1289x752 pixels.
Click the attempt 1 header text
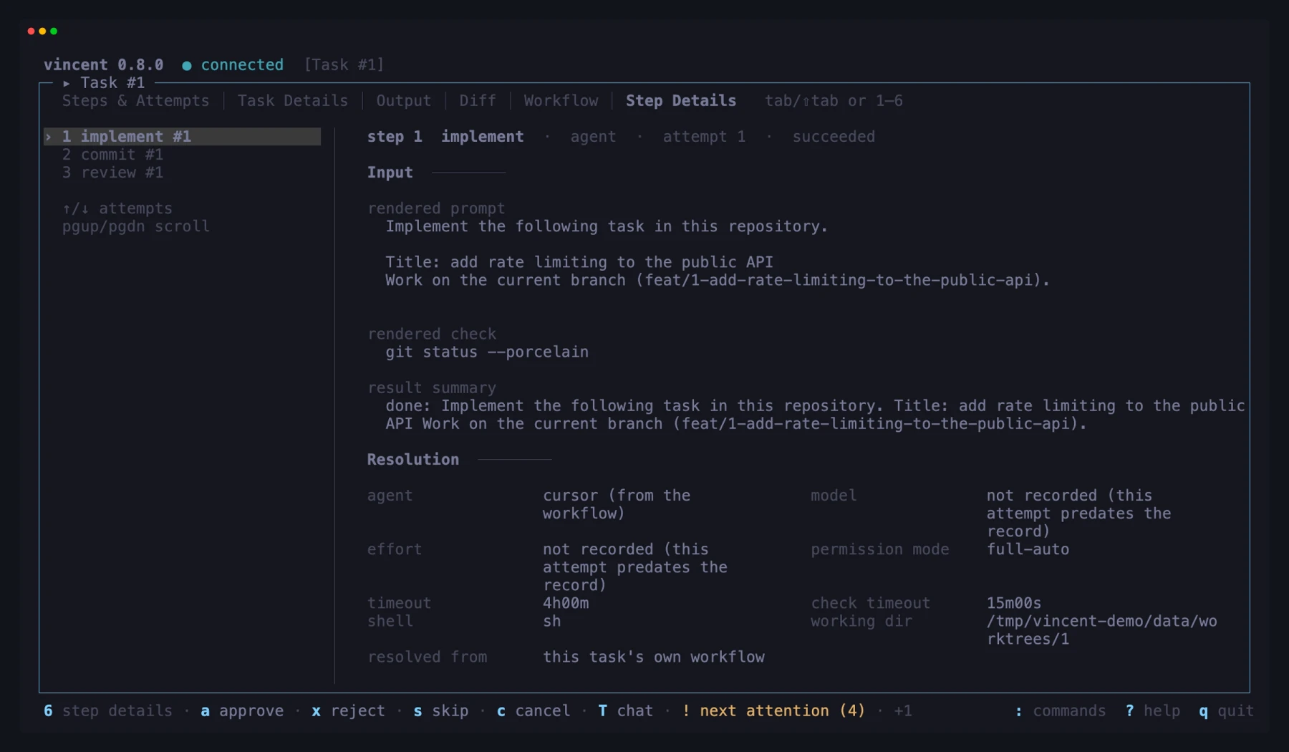[704, 137]
